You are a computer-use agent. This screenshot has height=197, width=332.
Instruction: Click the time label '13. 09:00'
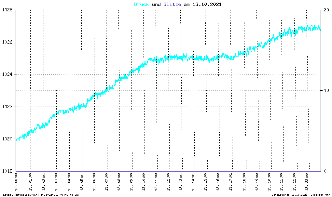coord(131,182)
